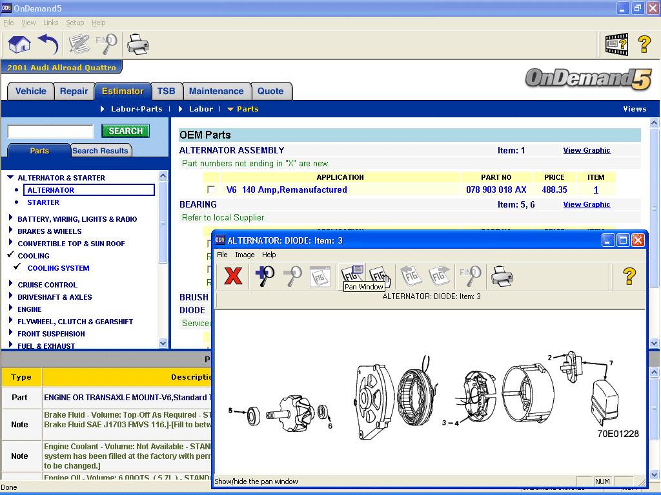
Task: Click the 2001 Audi Allroad Quattro vehicle label
Action: coord(61,67)
